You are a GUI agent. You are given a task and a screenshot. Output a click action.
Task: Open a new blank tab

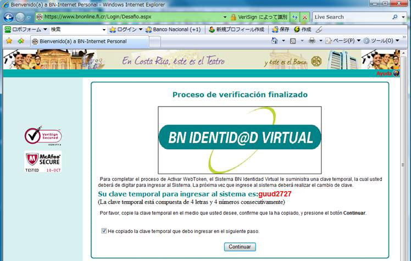click(154, 42)
